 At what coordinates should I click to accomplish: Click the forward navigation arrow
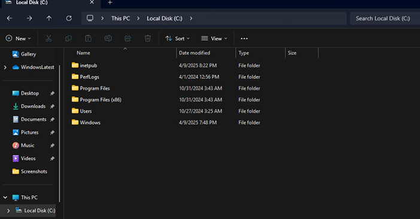(29, 18)
